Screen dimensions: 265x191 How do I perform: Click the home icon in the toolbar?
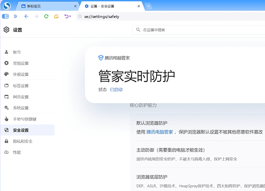coord(56,16)
